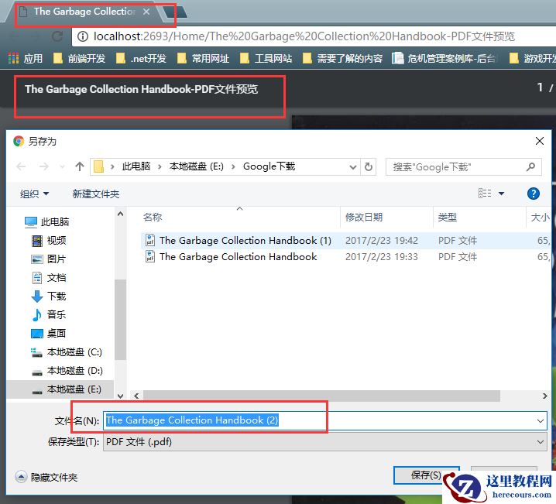Select 文档 in the navigation tree

(x=49, y=277)
